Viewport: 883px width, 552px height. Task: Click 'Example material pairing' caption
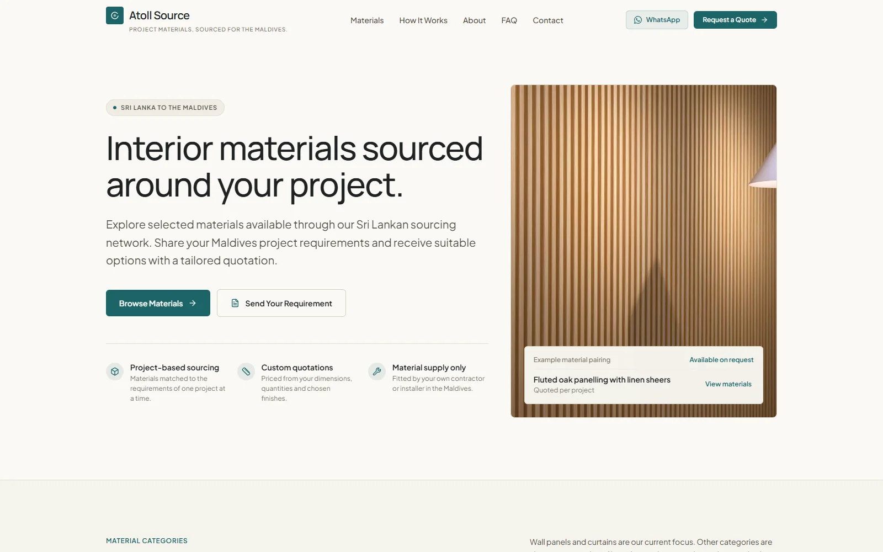(x=572, y=360)
